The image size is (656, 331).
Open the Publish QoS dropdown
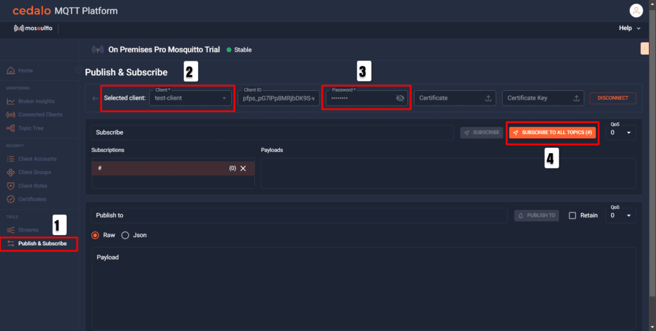620,215
